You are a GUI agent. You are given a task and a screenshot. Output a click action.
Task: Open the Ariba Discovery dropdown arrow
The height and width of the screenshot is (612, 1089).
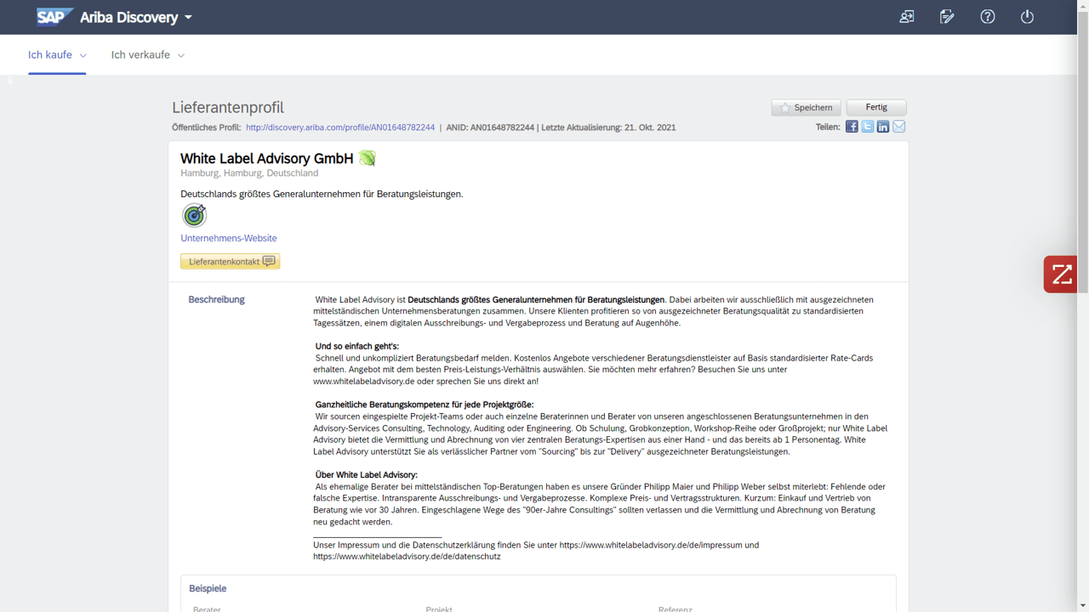[189, 18]
